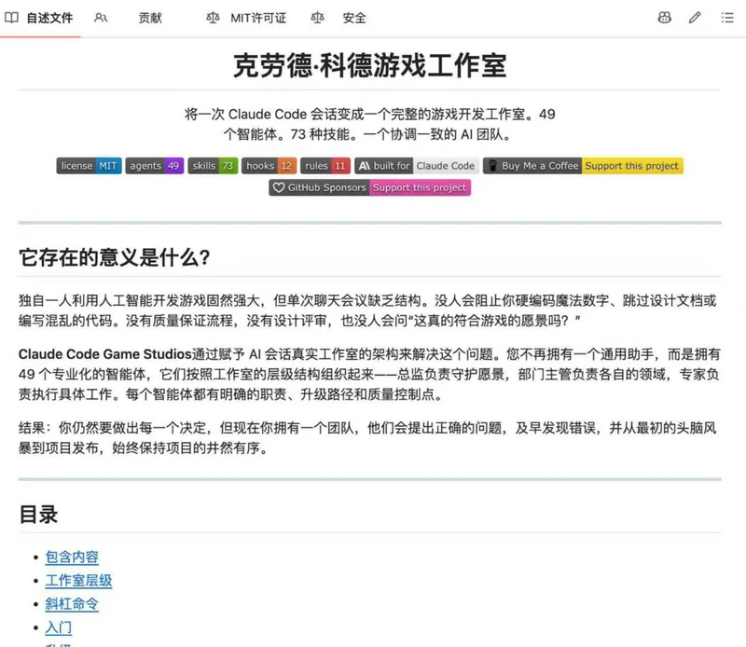Click the built for Claude Code badge

pos(417,166)
